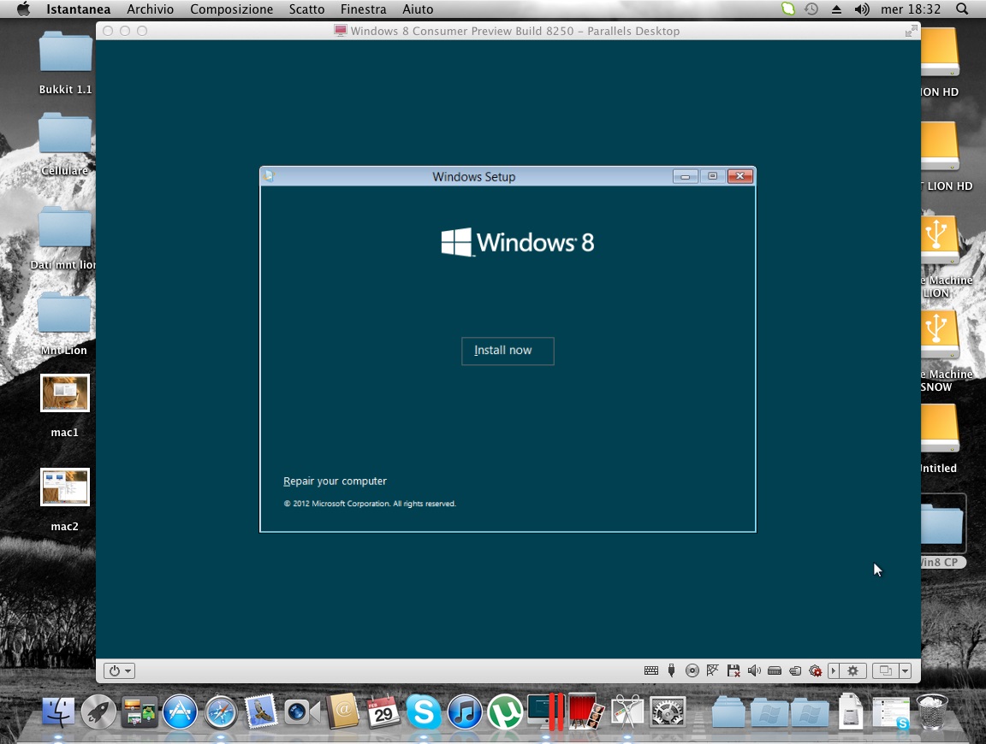
Task: Select the Bukkit 1.1 desktop folder
Action: [x=65, y=62]
